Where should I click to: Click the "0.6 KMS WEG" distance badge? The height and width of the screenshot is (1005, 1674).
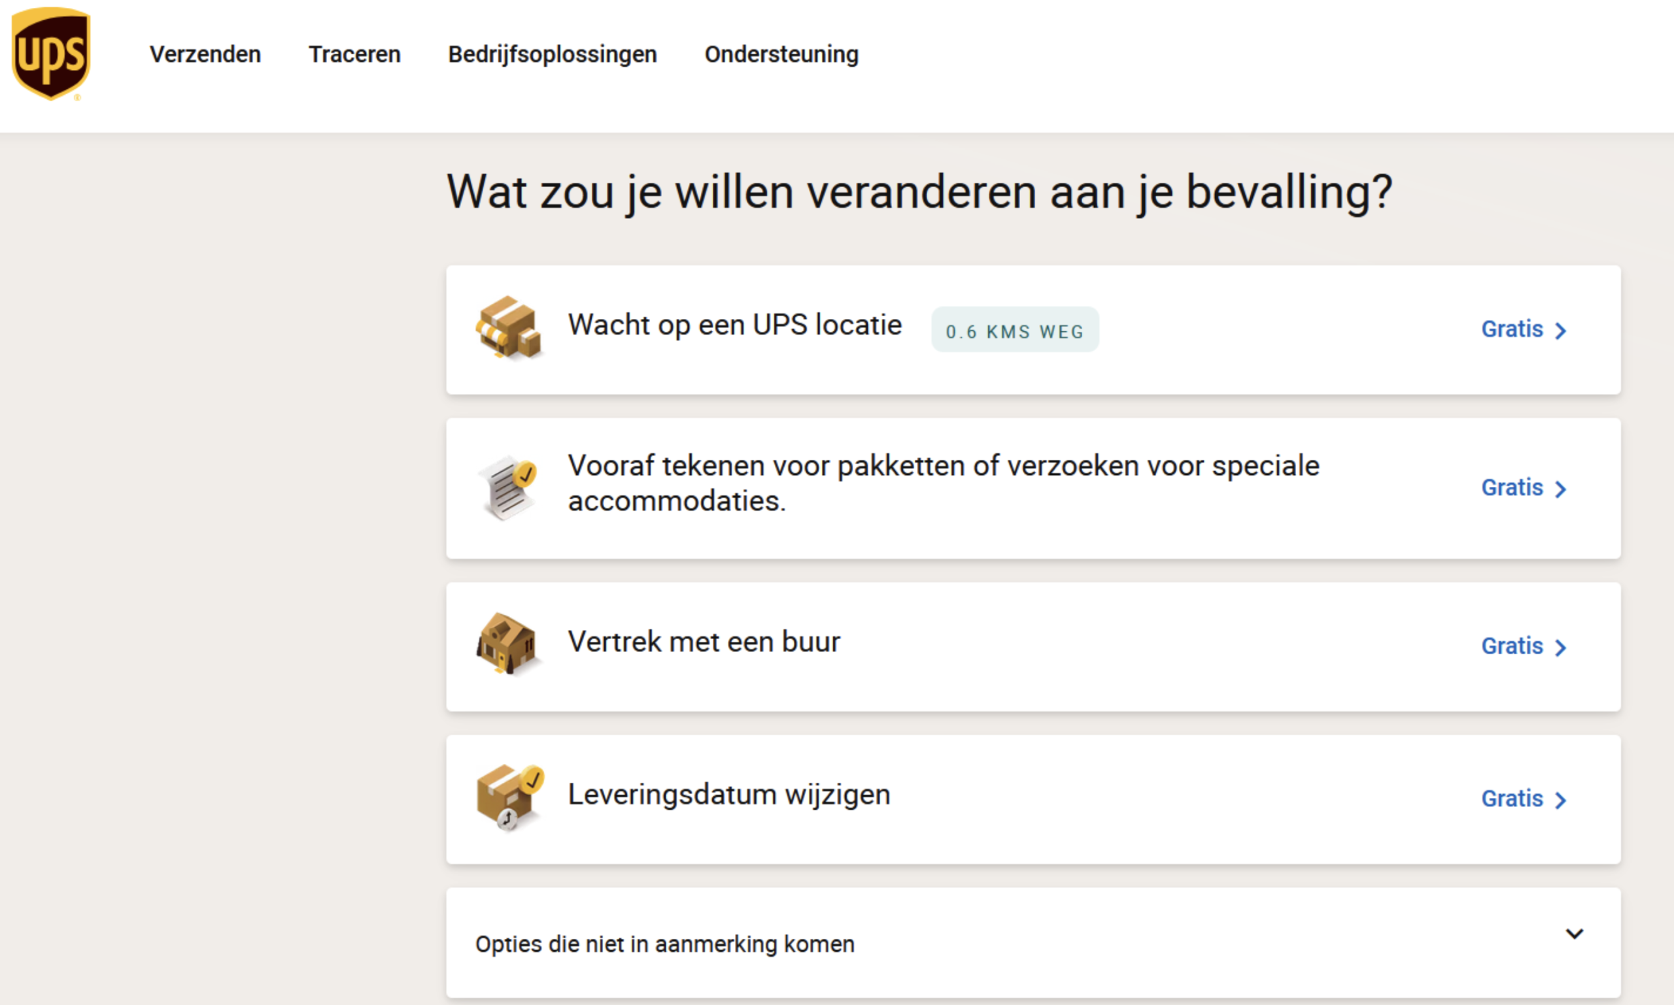click(1016, 331)
